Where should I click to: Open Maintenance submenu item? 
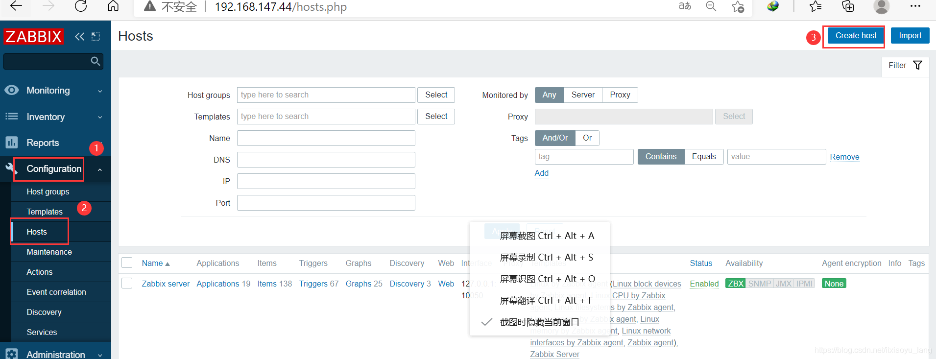tap(49, 252)
